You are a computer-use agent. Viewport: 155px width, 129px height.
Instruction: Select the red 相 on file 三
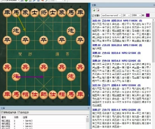(x=62, y=95)
